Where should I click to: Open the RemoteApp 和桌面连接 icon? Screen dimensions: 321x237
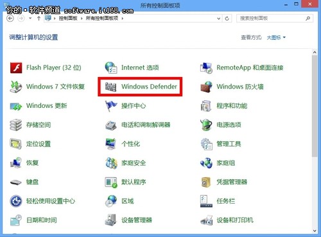(x=206, y=68)
